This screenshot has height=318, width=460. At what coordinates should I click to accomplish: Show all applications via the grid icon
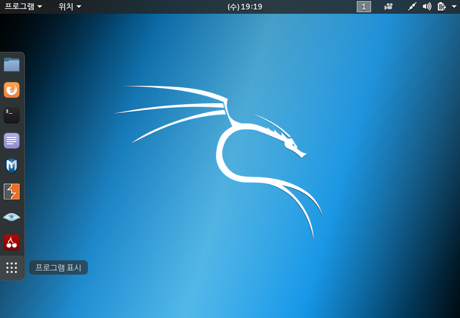tap(12, 268)
